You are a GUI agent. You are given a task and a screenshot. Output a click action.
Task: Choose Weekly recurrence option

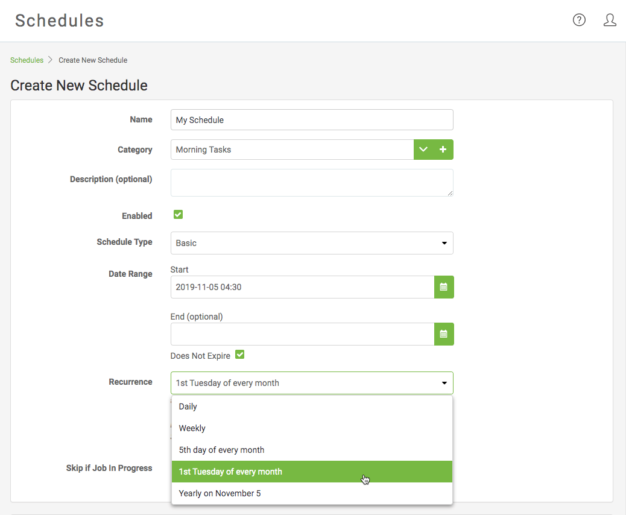(312, 428)
